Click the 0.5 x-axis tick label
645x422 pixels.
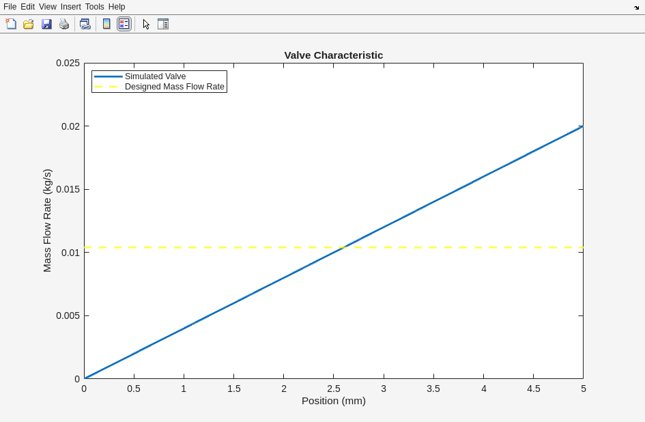[134, 389]
